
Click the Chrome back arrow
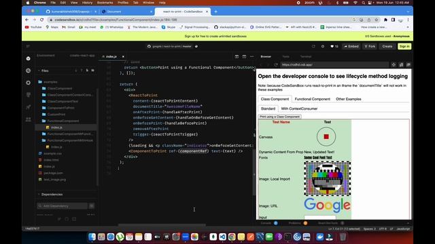click(27, 20)
